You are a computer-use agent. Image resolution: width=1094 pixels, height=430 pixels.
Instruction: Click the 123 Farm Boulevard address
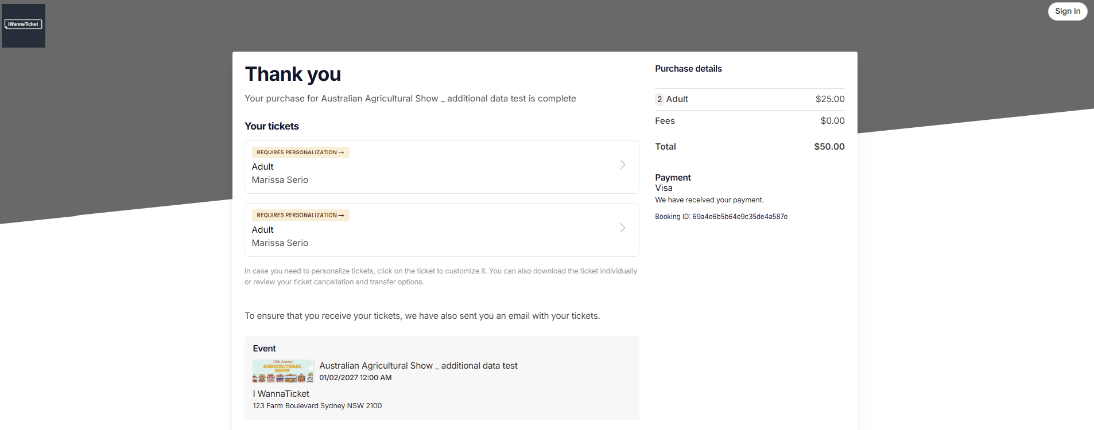(317, 406)
